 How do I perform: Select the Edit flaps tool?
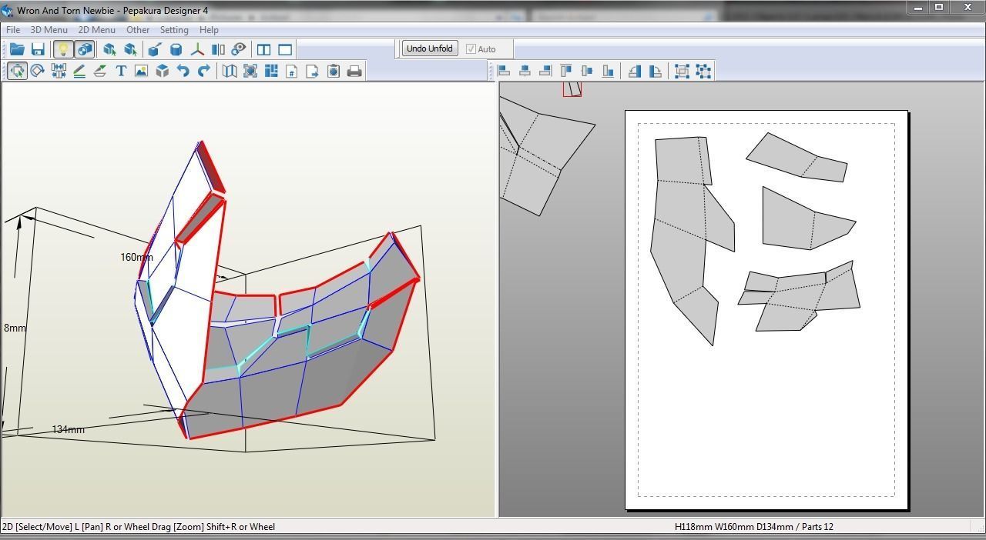point(100,71)
